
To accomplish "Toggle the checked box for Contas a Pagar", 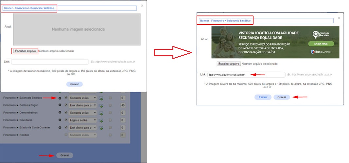I will point(66,105).
